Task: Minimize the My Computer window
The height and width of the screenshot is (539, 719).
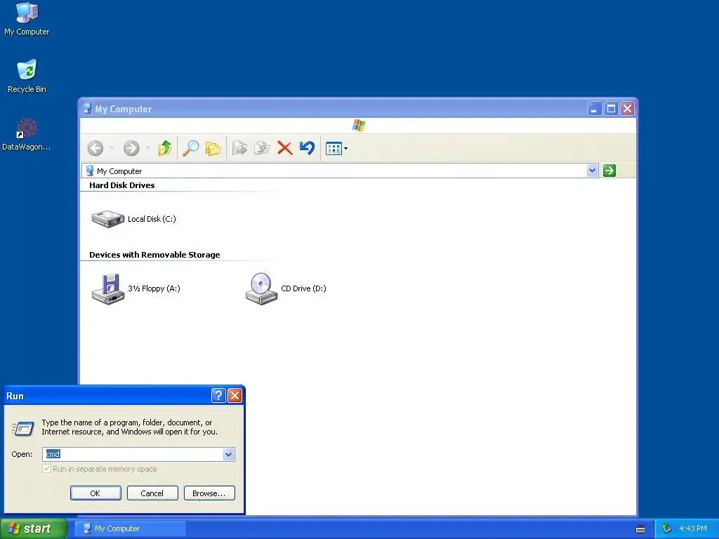Action: point(595,109)
